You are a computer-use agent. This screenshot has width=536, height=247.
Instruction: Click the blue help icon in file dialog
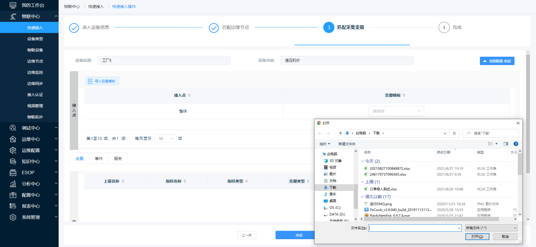pyautogui.click(x=515, y=144)
